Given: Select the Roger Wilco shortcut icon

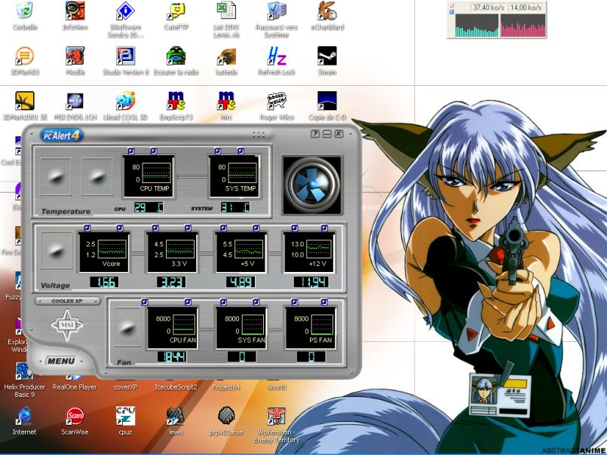Looking at the screenshot, I should tap(277, 101).
